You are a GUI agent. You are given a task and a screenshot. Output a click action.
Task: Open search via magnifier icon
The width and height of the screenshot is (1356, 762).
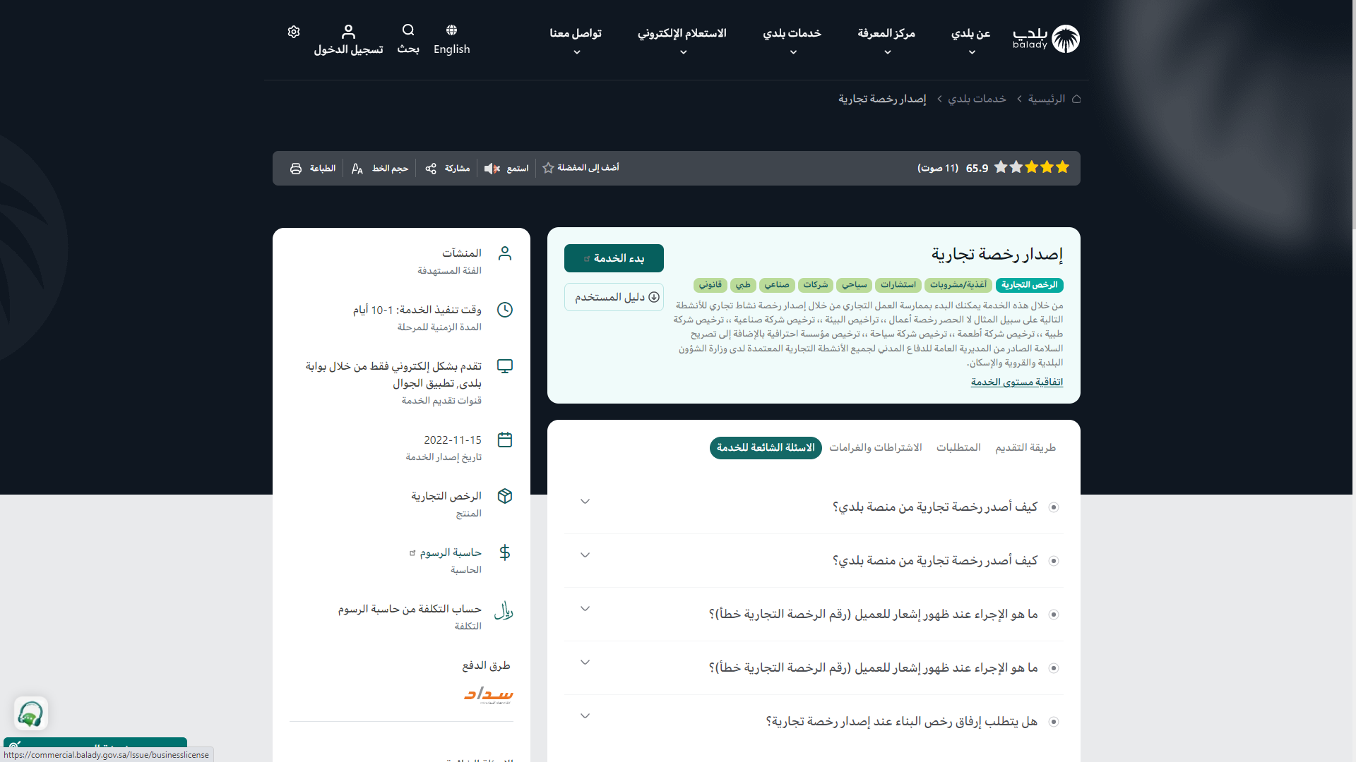click(408, 30)
